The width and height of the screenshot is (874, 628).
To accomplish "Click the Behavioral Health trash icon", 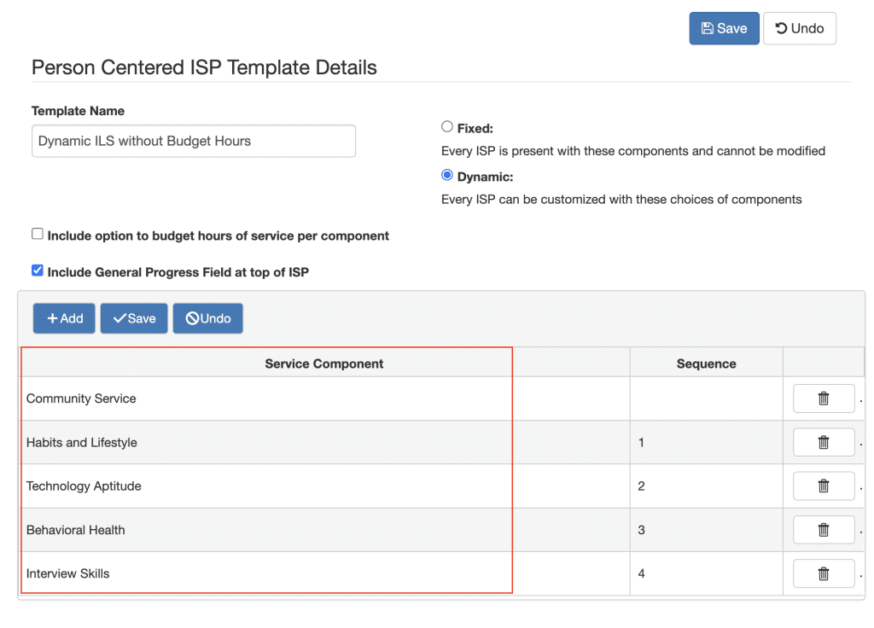I will tap(823, 530).
